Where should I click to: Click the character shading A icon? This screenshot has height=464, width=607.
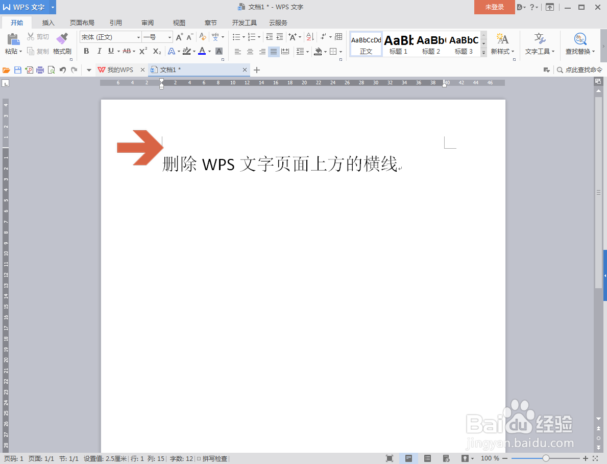point(218,51)
